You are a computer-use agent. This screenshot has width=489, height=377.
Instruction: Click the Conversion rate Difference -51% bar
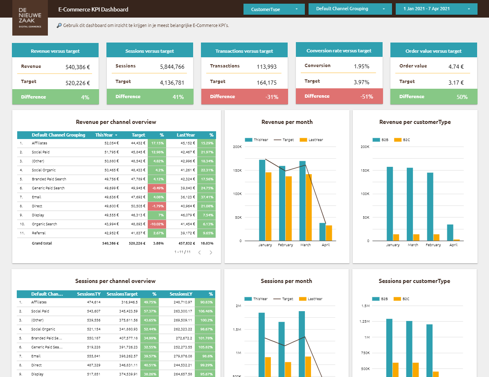pos(339,96)
